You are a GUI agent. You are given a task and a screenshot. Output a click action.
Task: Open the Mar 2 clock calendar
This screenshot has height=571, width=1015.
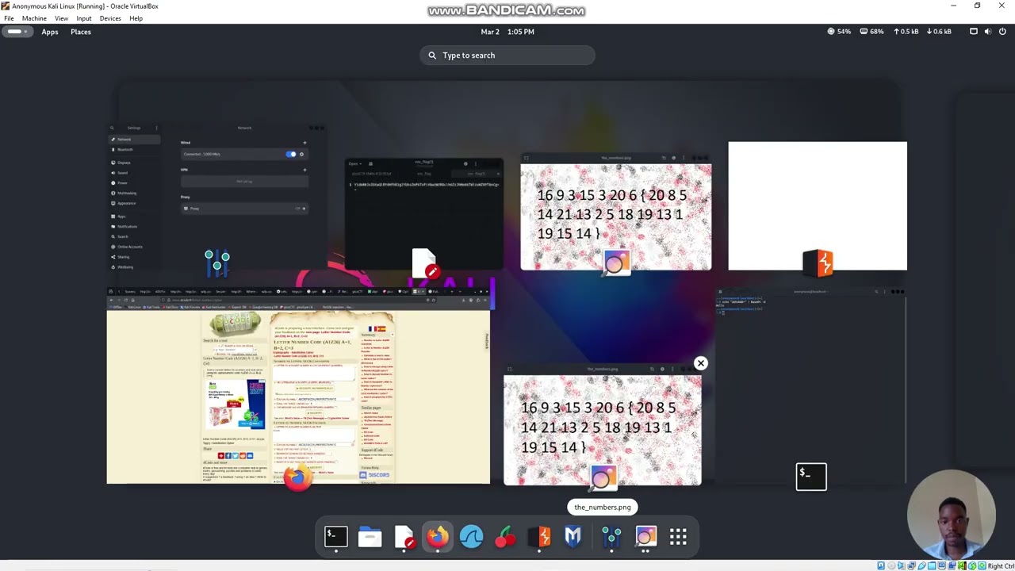[x=507, y=32]
